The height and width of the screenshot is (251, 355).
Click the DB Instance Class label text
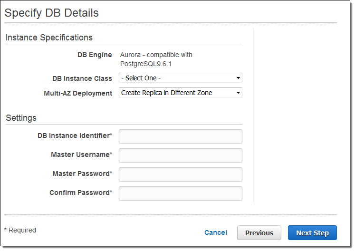pyautogui.click(x=82, y=78)
